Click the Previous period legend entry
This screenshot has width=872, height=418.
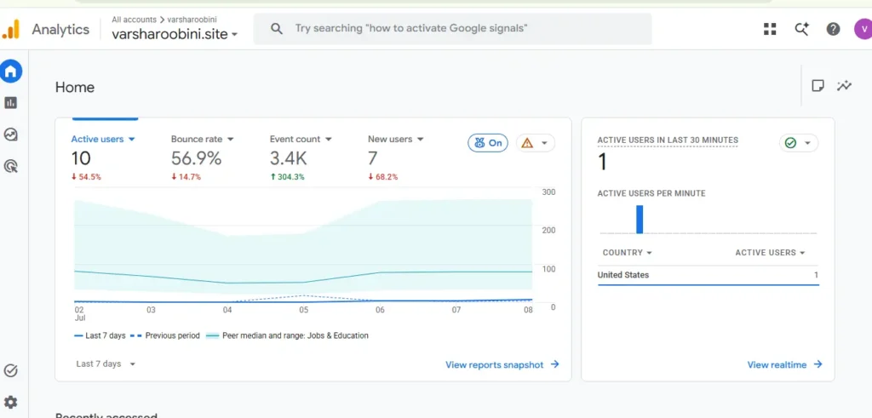pos(164,335)
